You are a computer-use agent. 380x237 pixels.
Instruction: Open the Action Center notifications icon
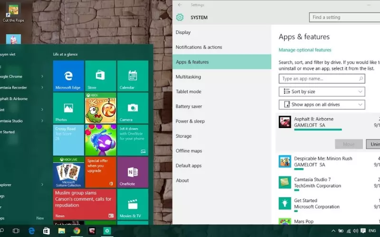(363, 231)
